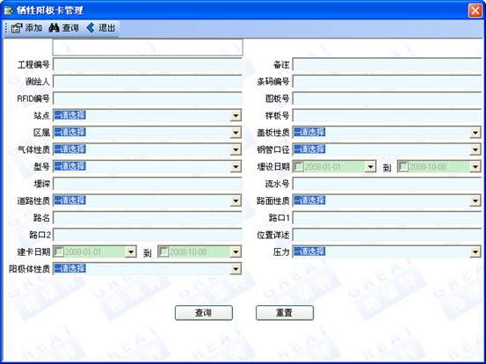Click the binoculars 查询 toolbar icon
The width and height of the screenshot is (486, 364).
54,28
